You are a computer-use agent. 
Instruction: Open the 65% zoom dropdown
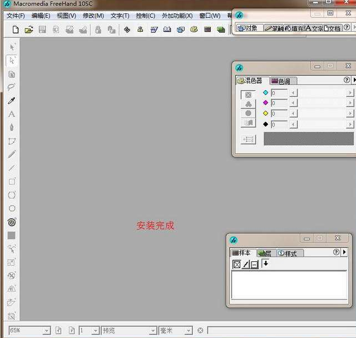click(46, 331)
